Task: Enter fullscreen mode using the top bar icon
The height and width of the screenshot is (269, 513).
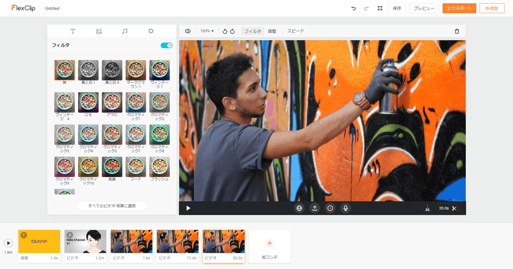Action: pyautogui.click(x=380, y=8)
